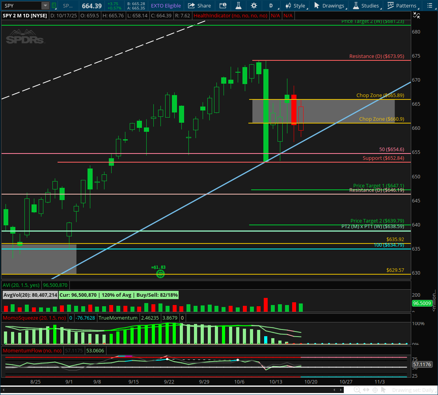Image resolution: width=438 pixels, height=395 pixels.
Task: Click the MomoSqueeze (20, 1.5, no) study label
Action: (x=34, y=318)
